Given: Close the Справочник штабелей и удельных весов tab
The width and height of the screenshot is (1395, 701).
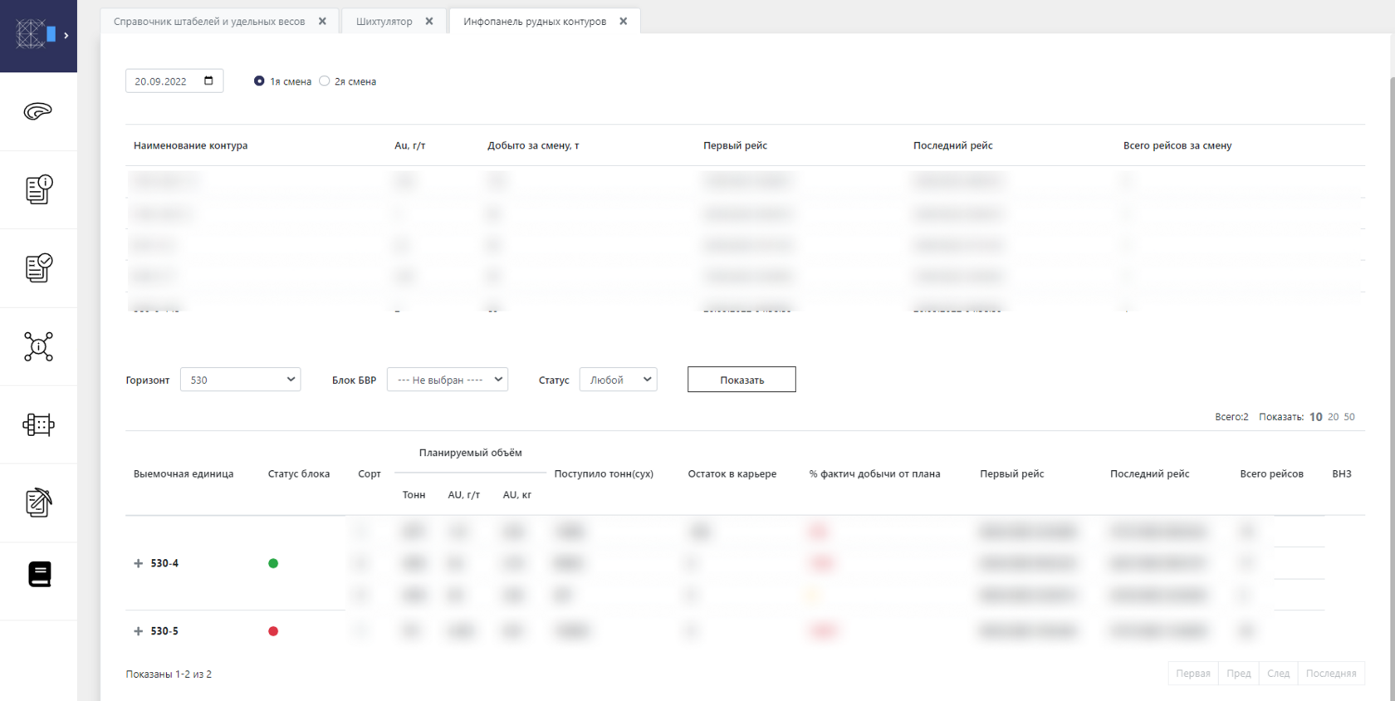Looking at the screenshot, I should pos(322,22).
